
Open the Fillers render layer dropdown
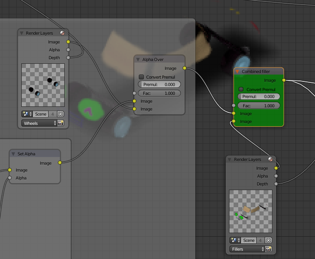coord(247,249)
